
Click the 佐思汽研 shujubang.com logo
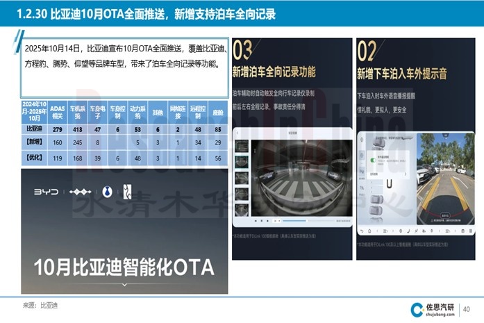pyautogui.click(x=433, y=310)
